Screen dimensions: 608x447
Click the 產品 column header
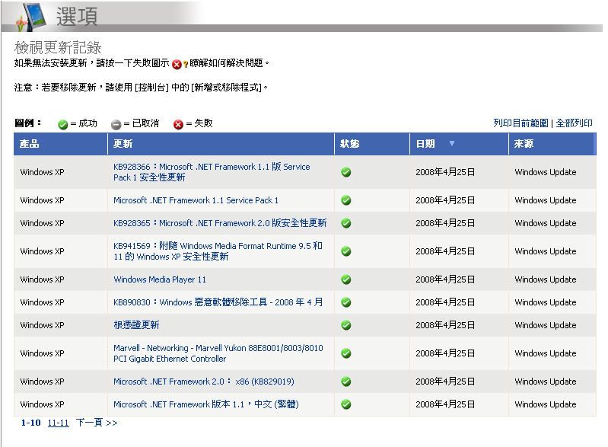30,144
